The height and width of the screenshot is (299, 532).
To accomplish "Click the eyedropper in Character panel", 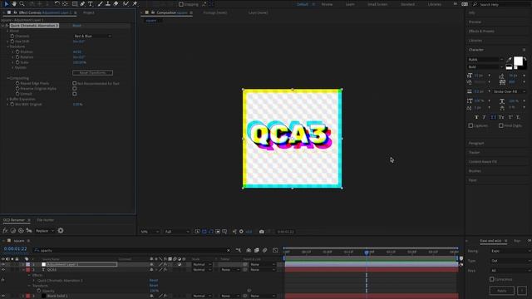I will tap(509, 60).
